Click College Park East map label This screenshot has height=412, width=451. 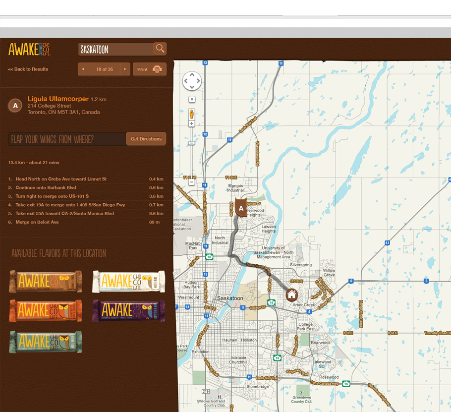click(x=306, y=326)
